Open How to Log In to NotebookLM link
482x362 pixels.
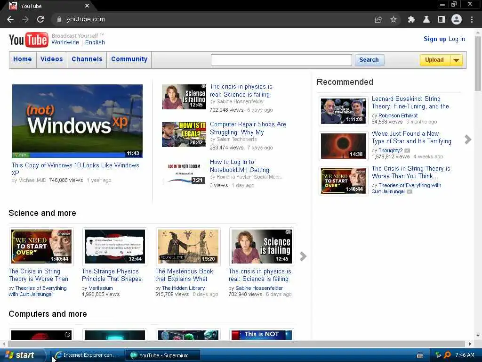point(240,166)
